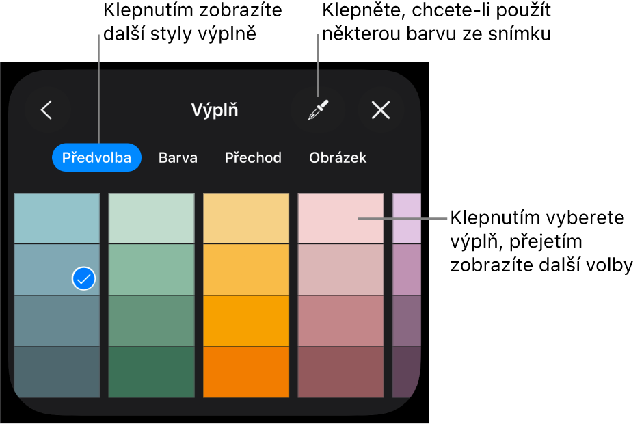
Task: Select the Přechod tab
Action: (253, 157)
